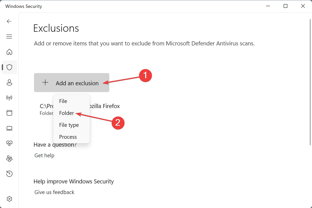The height and width of the screenshot is (208, 312).
Task: Choose Folder from exclusion menu
Action: pyautogui.click(x=66, y=113)
